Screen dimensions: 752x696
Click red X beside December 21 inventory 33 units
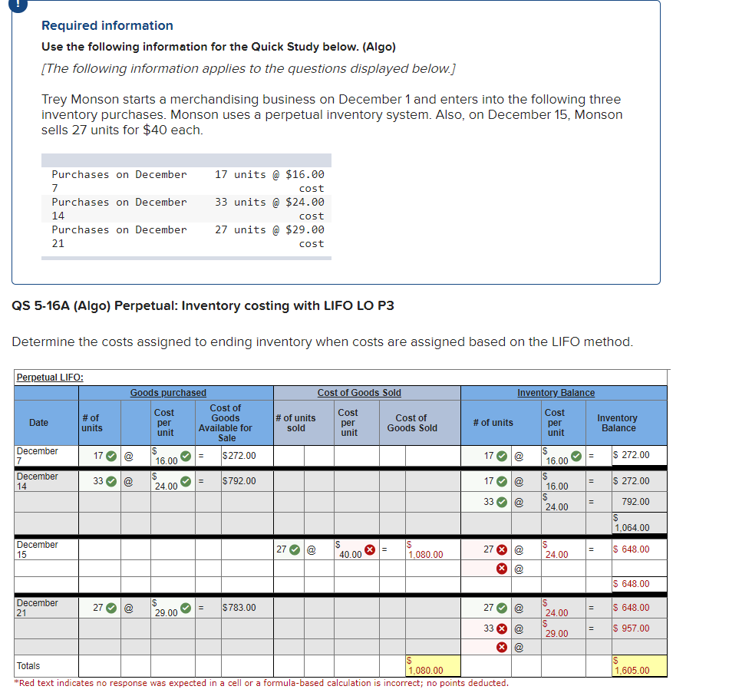[502, 628]
